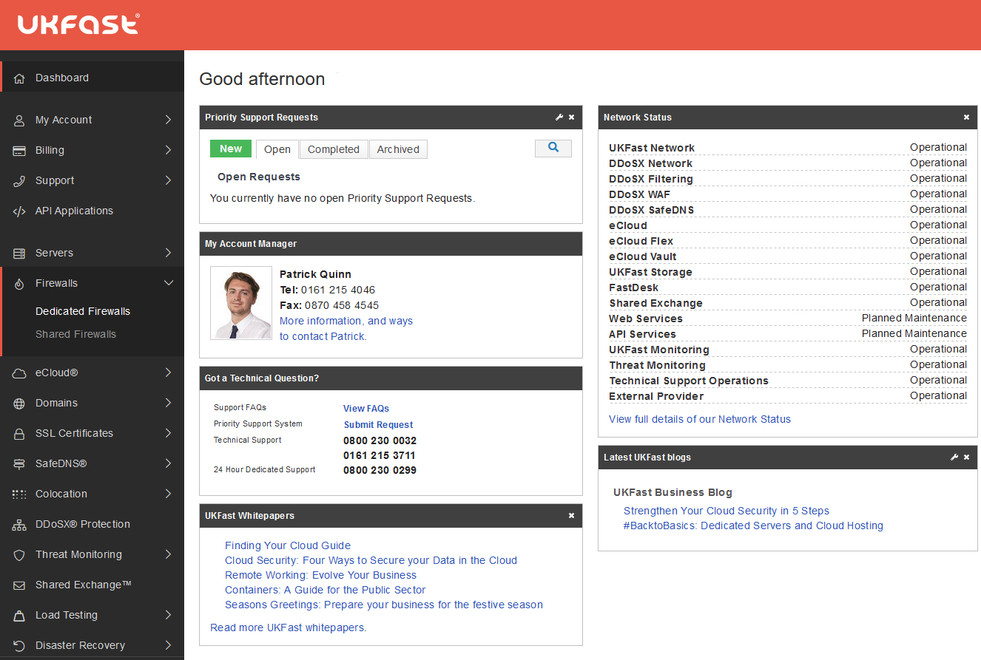Switch to the Open requests tab
981x660 pixels.
(x=277, y=149)
